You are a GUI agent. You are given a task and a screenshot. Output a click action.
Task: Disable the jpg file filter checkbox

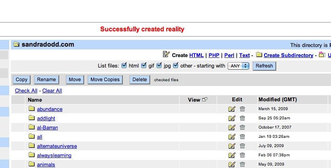159,65
